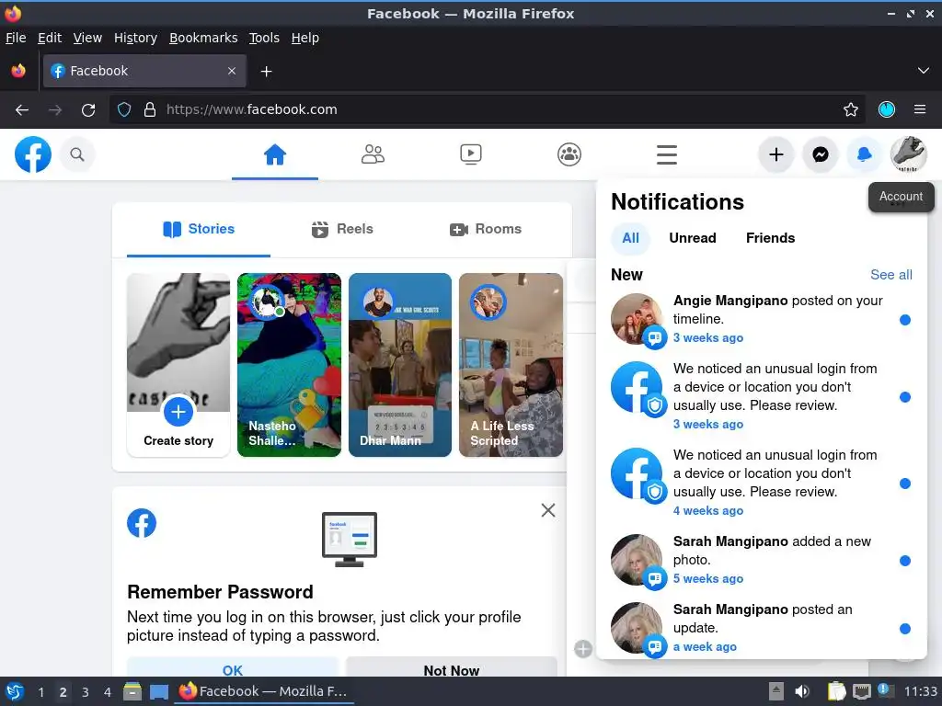Click the show desktop taskbar icon
The height and width of the screenshot is (706, 942).
coord(158,691)
